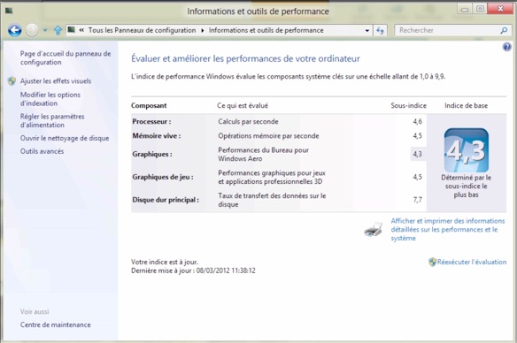The height and width of the screenshot is (343, 517).
Task: Open 'Modifier les options d'indexation'
Action: click(50, 99)
